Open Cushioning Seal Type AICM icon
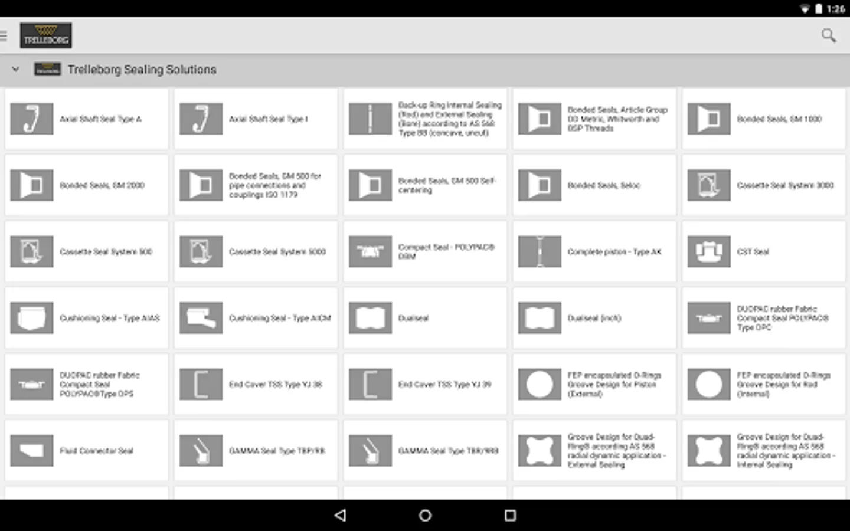The height and width of the screenshot is (531, 850). 201,318
